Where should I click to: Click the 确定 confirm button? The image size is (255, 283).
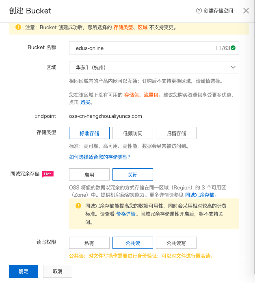pos(23,271)
